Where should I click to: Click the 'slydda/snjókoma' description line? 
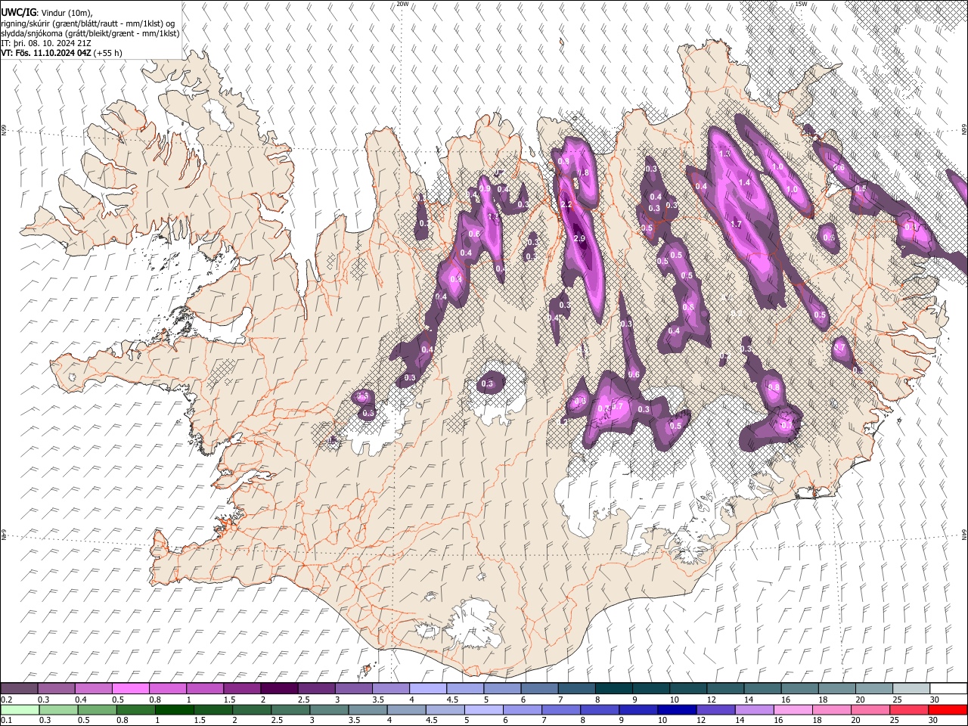(x=90, y=33)
